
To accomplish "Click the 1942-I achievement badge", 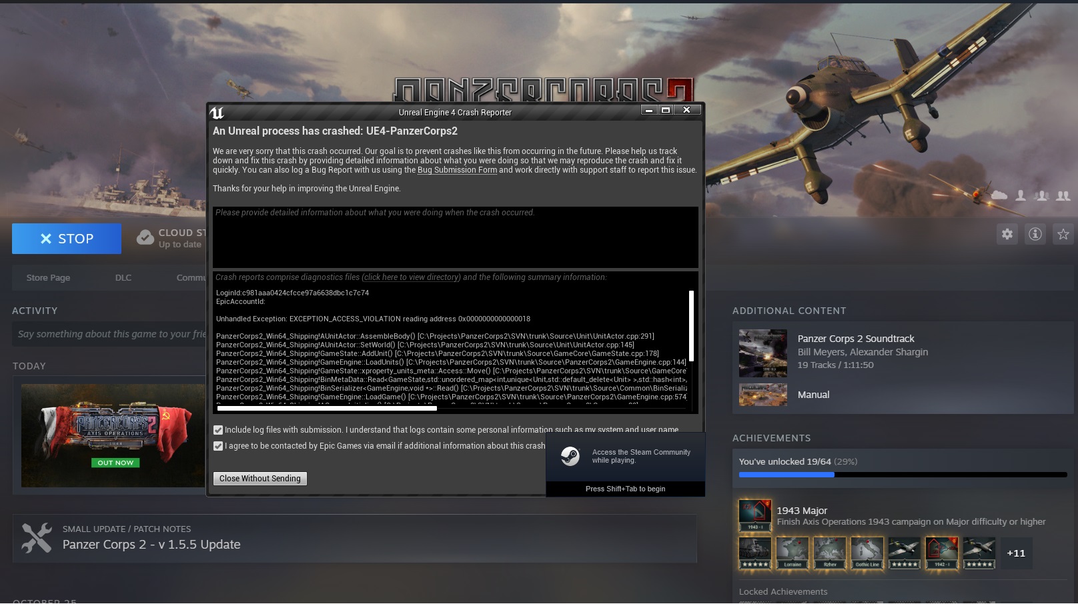I will (942, 553).
